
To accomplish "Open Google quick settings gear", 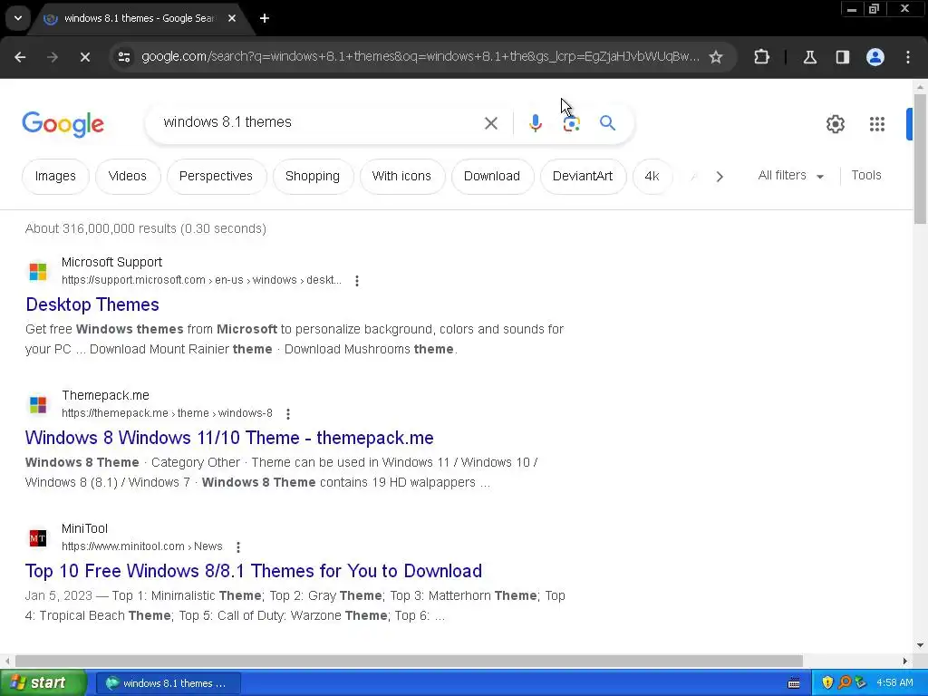I will (x=835, y=124).
